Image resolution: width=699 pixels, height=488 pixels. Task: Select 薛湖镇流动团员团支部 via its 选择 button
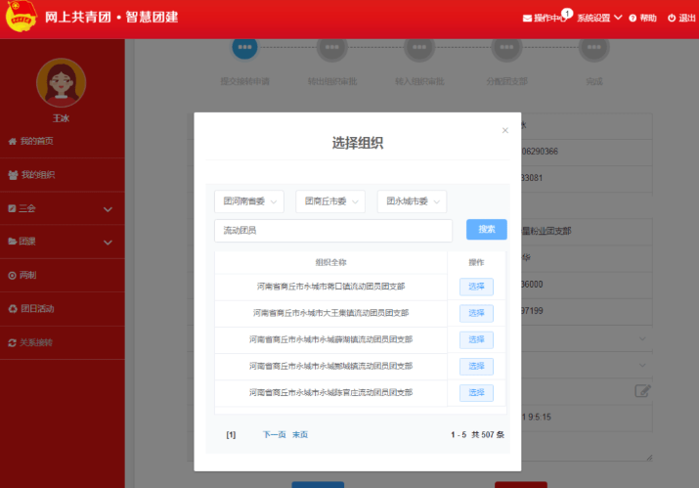tap(476, 339)
